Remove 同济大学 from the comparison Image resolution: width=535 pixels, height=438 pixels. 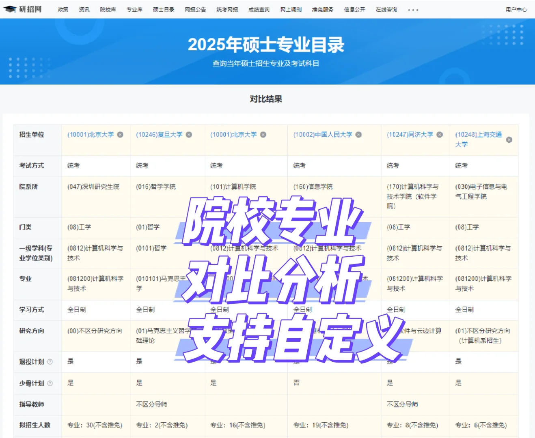pyautogui.click(x=440, y=134)
